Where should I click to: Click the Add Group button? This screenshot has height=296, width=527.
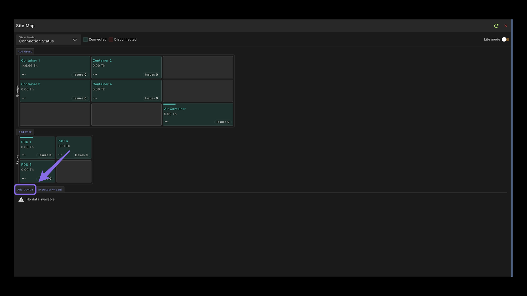click(25, 52)
